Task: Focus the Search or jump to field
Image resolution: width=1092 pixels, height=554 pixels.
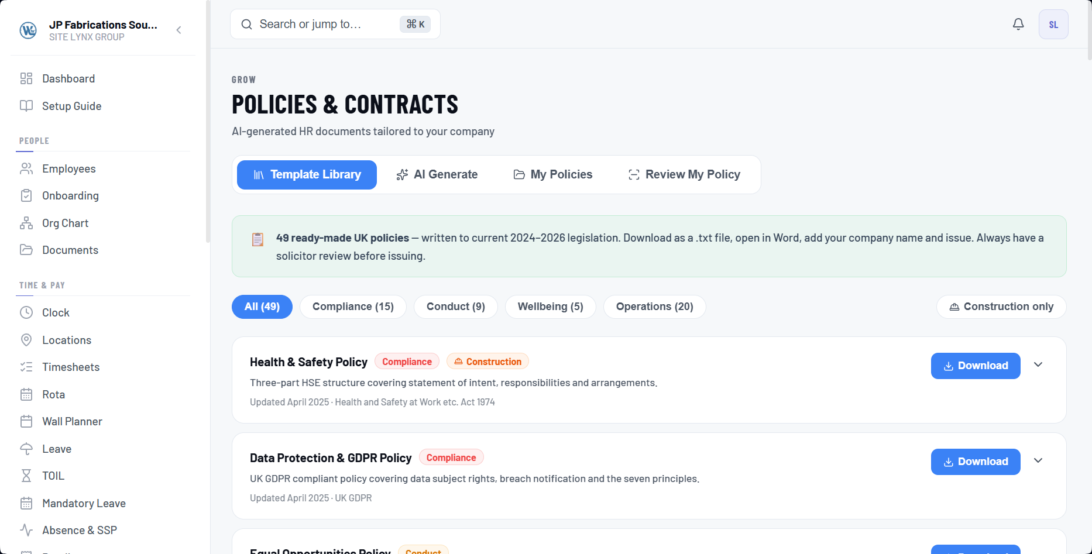Action: pos(335,24)
